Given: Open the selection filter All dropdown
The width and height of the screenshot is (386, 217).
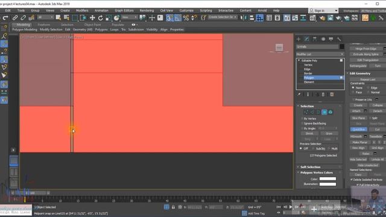Looking at the screenshot, I should tap(46, 17).
